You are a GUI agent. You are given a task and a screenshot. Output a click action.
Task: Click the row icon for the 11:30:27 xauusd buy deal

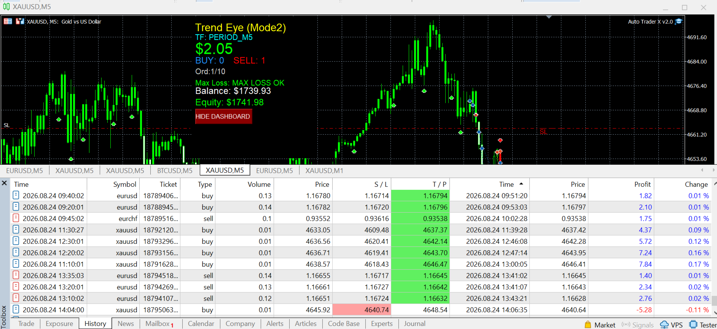coord(16,230)
